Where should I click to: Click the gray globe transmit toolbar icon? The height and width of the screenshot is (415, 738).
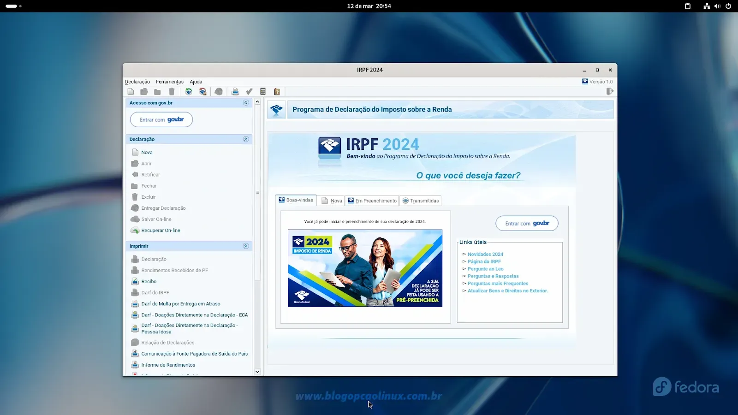219,92
